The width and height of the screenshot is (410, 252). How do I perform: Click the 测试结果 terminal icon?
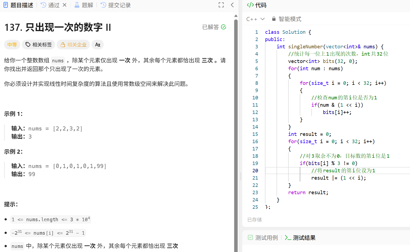[288, 237]
